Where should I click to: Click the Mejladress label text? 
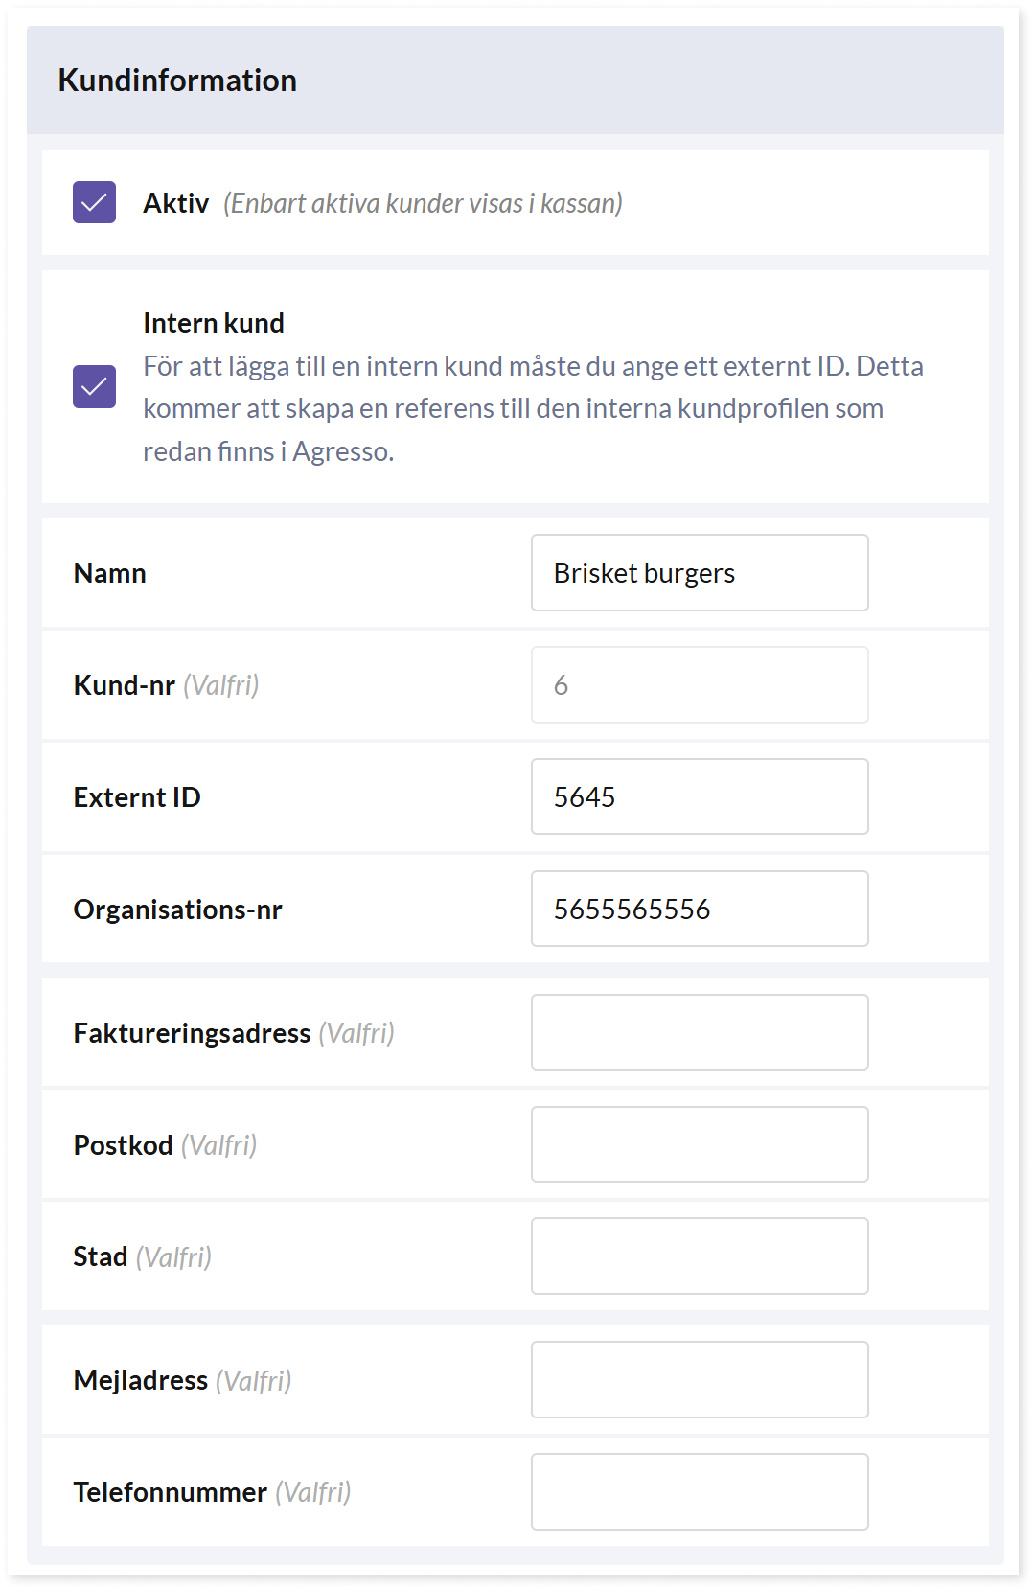tap(141, 1380)
